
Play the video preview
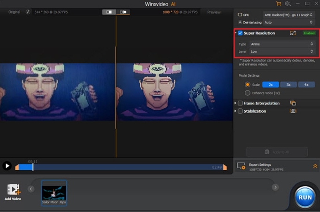tap(7, 166)
